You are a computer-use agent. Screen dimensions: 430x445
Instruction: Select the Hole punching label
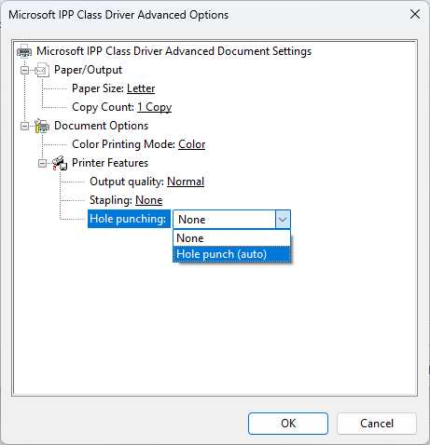point(129,219)
